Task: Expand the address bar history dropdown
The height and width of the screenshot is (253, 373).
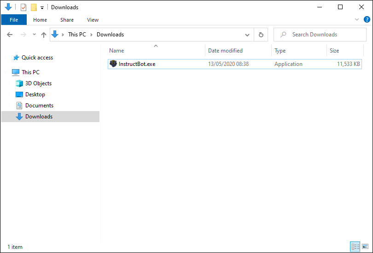Action: (247, 35)
